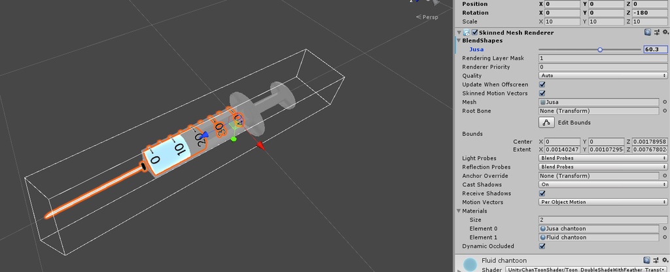
Task: Toggle Receive Shadows checkbox
Action: pos(542,194)
